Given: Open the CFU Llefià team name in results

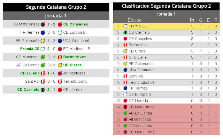Looking at the screenshot, I should [x=29, y=73].
